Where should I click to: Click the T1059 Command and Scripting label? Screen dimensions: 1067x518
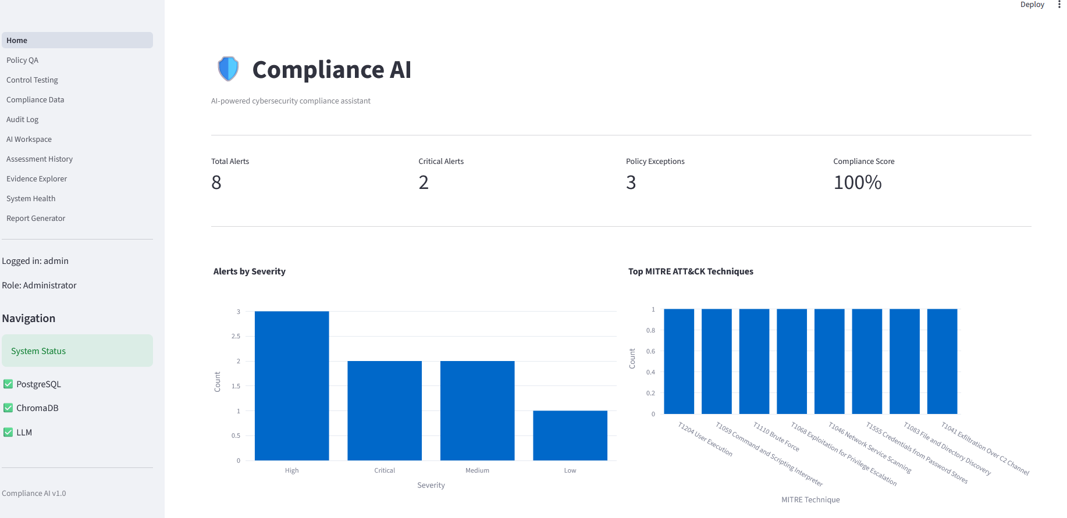click(x=769, y=454)
